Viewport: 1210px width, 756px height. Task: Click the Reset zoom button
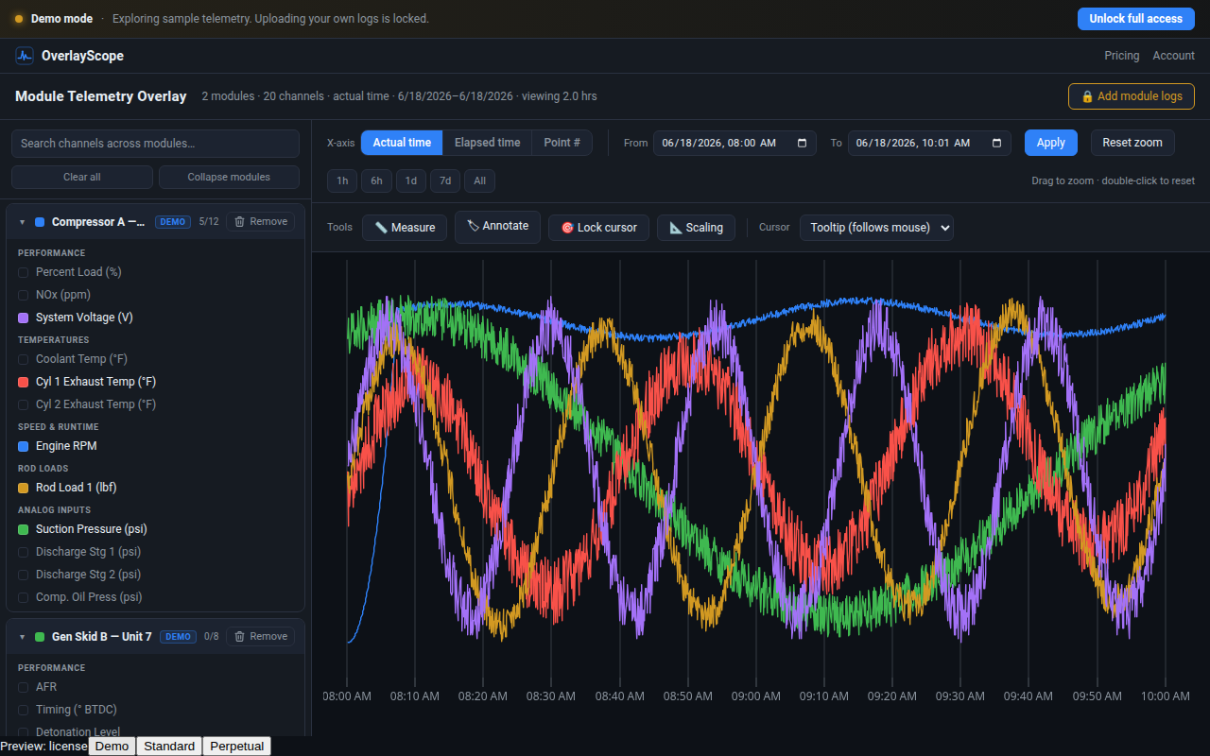1132,143
